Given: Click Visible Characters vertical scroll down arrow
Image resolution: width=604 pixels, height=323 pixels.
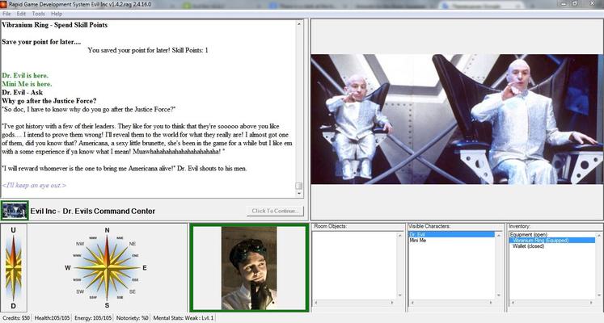Looking at the screenshot, I should click(498, 296).
